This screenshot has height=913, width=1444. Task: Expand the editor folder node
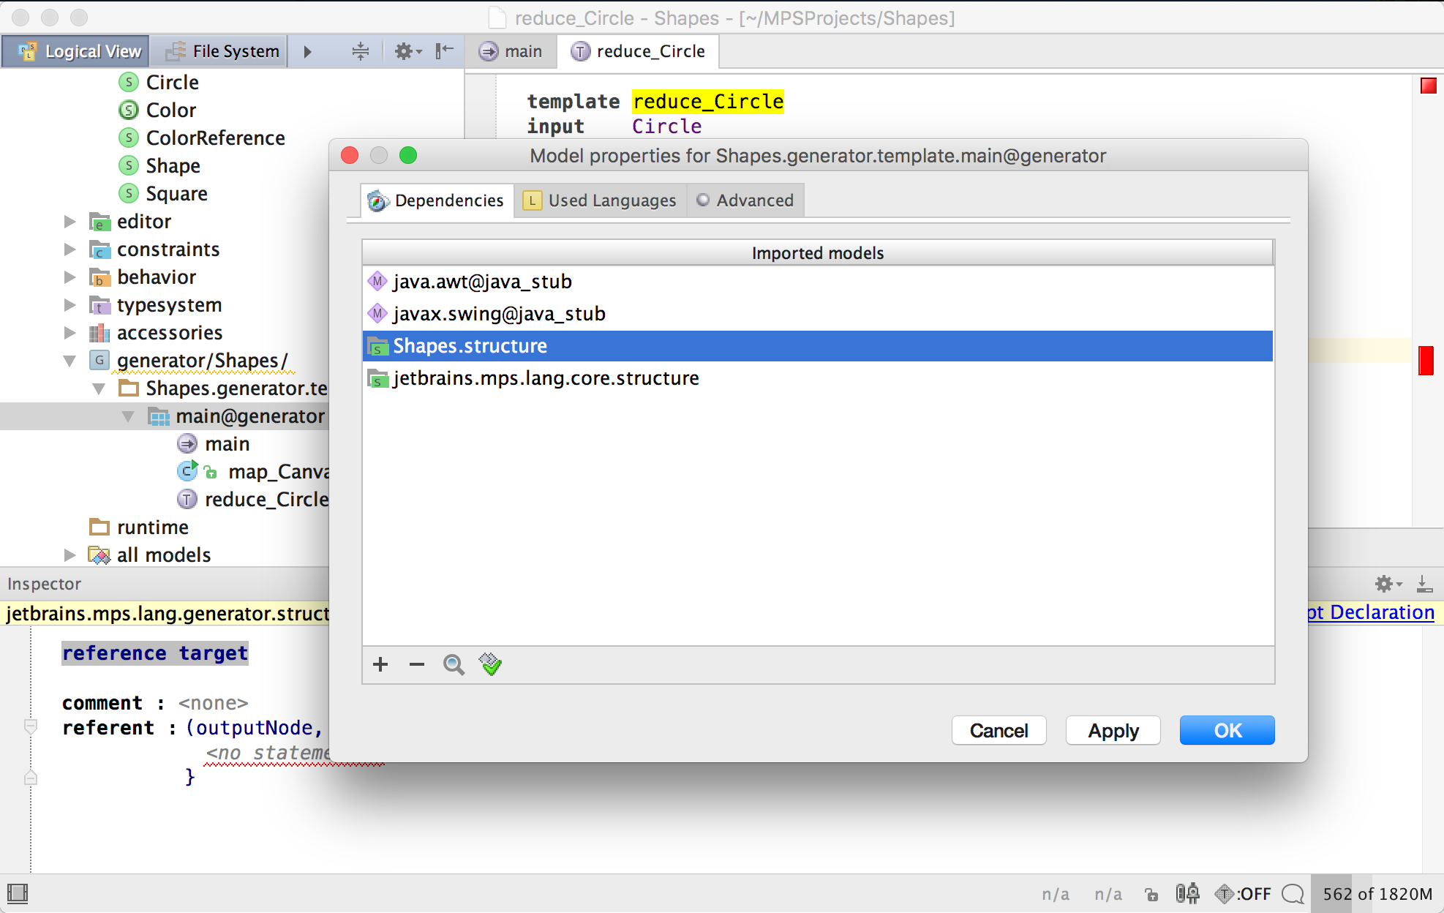pos(70,222)
